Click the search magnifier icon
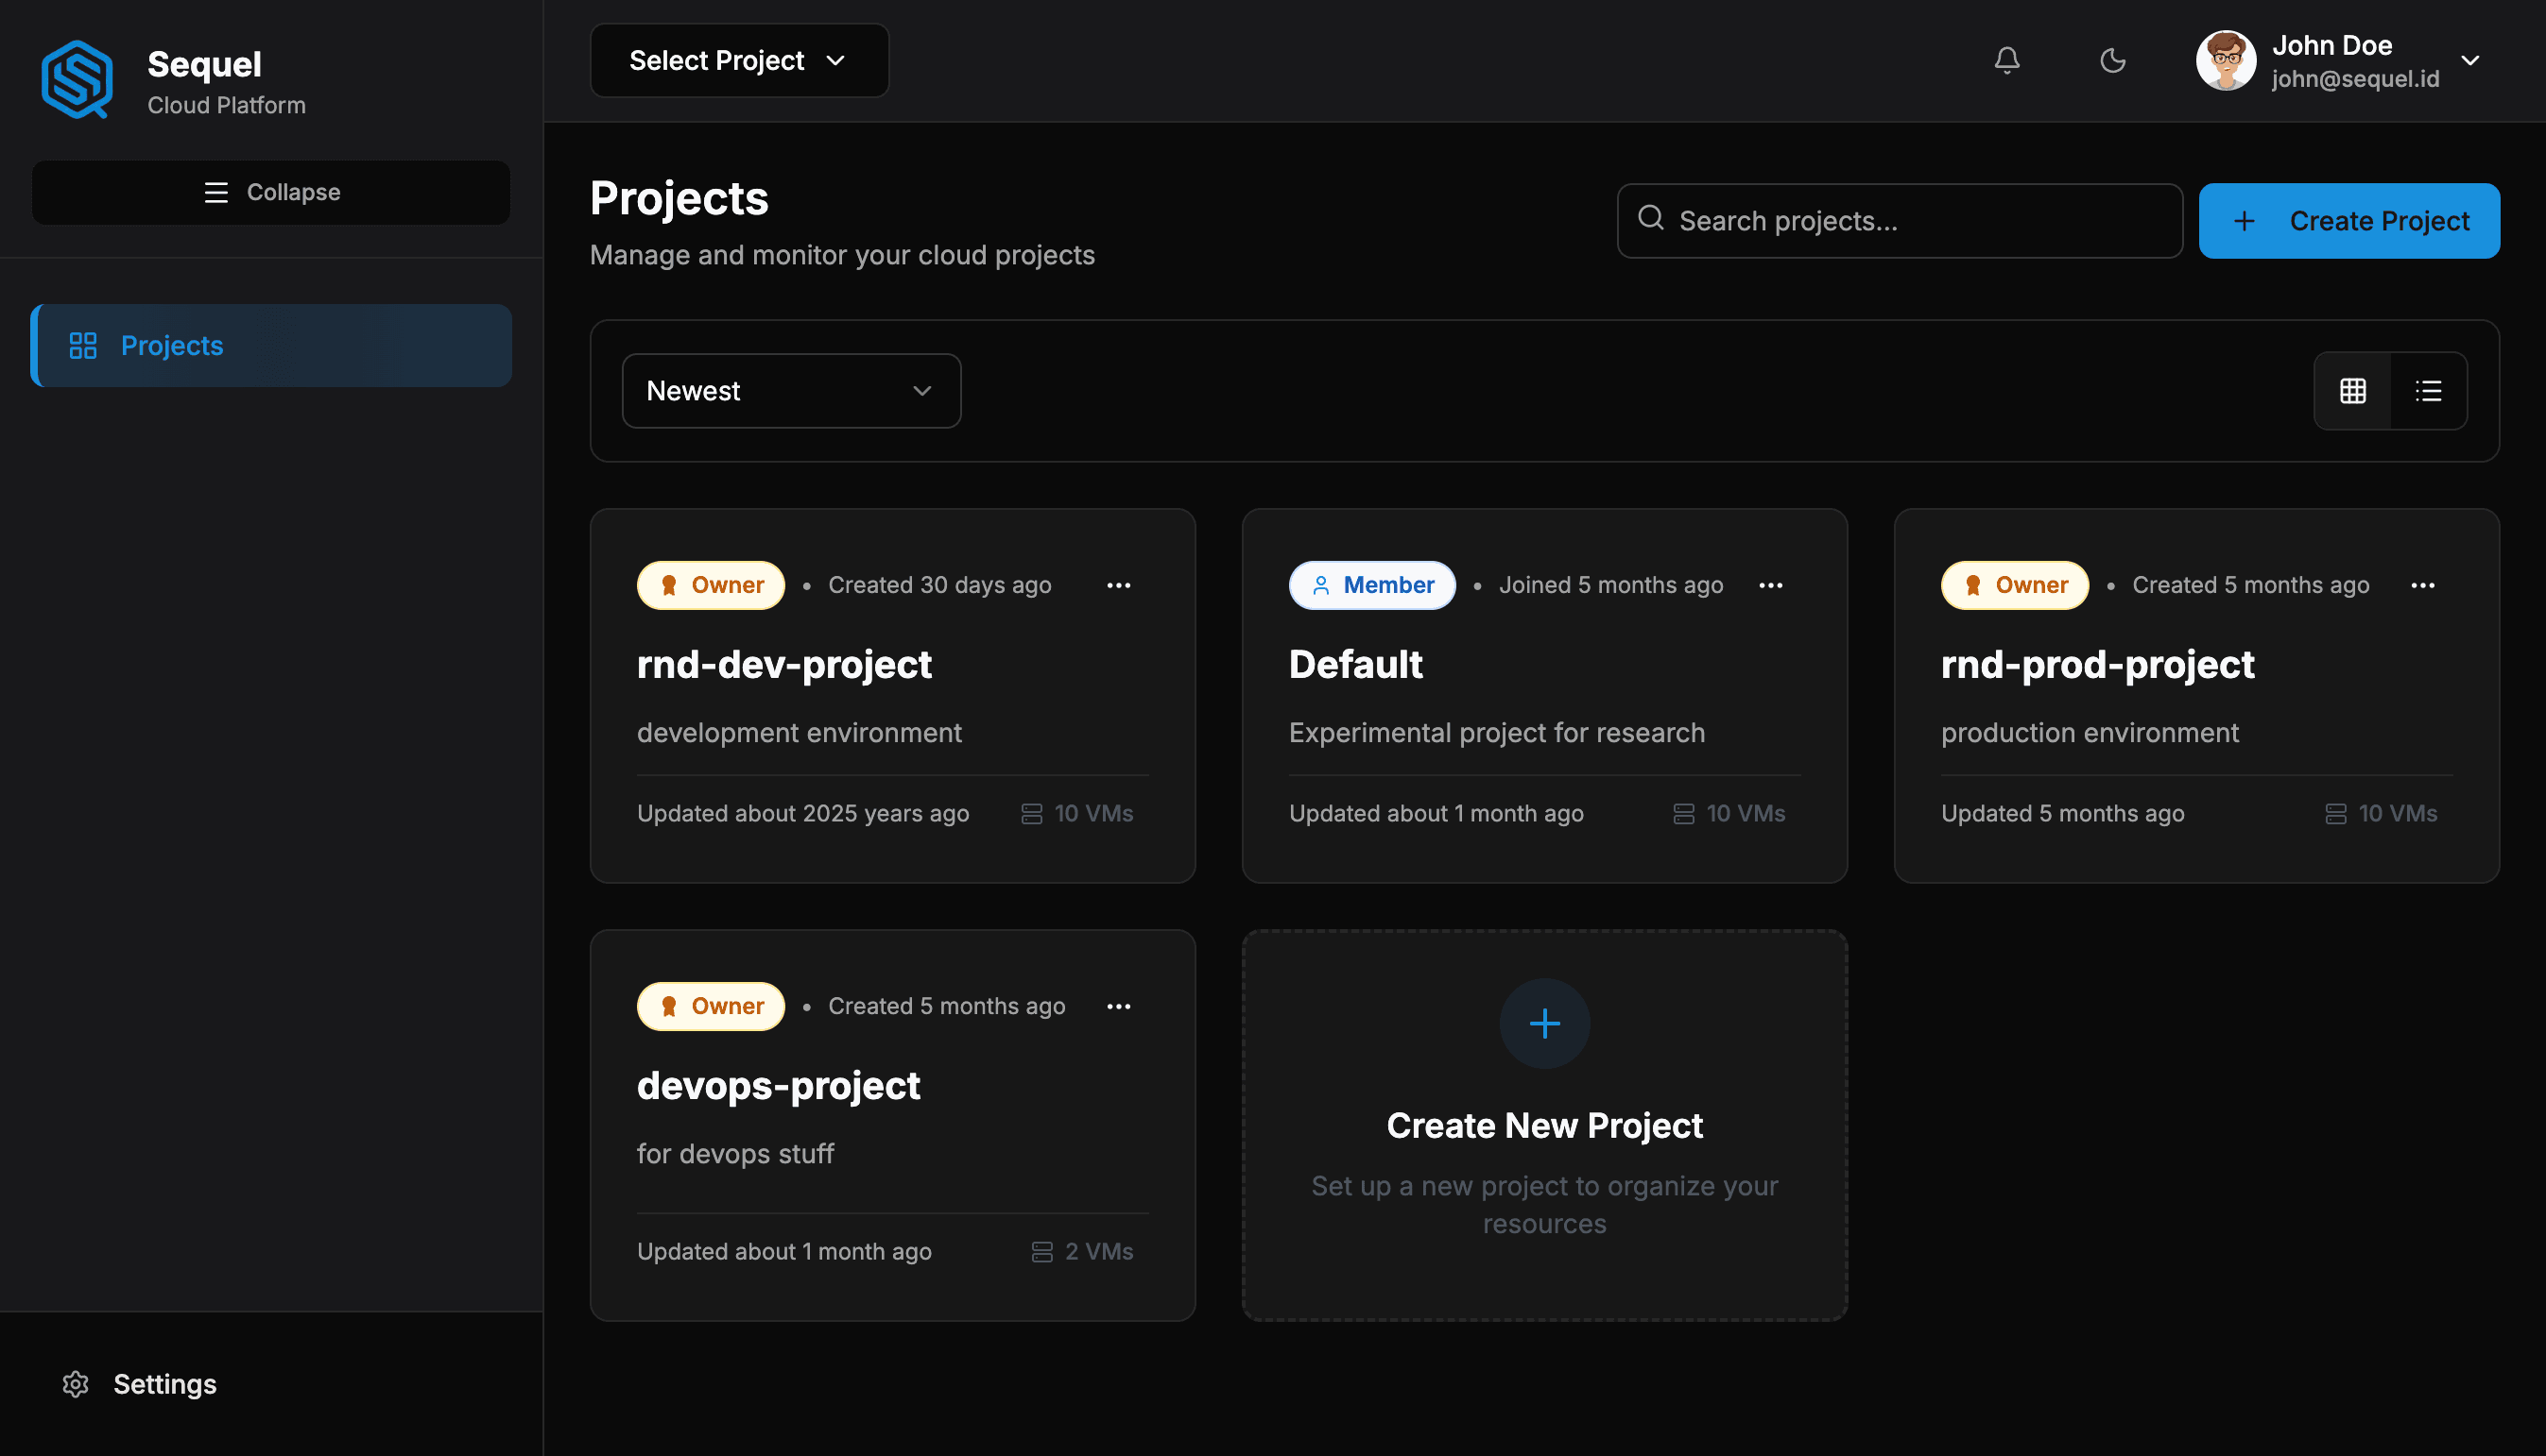The width and height of the screenshot is (2546, 1456). pyautogui.click(x=1651, y=219)
